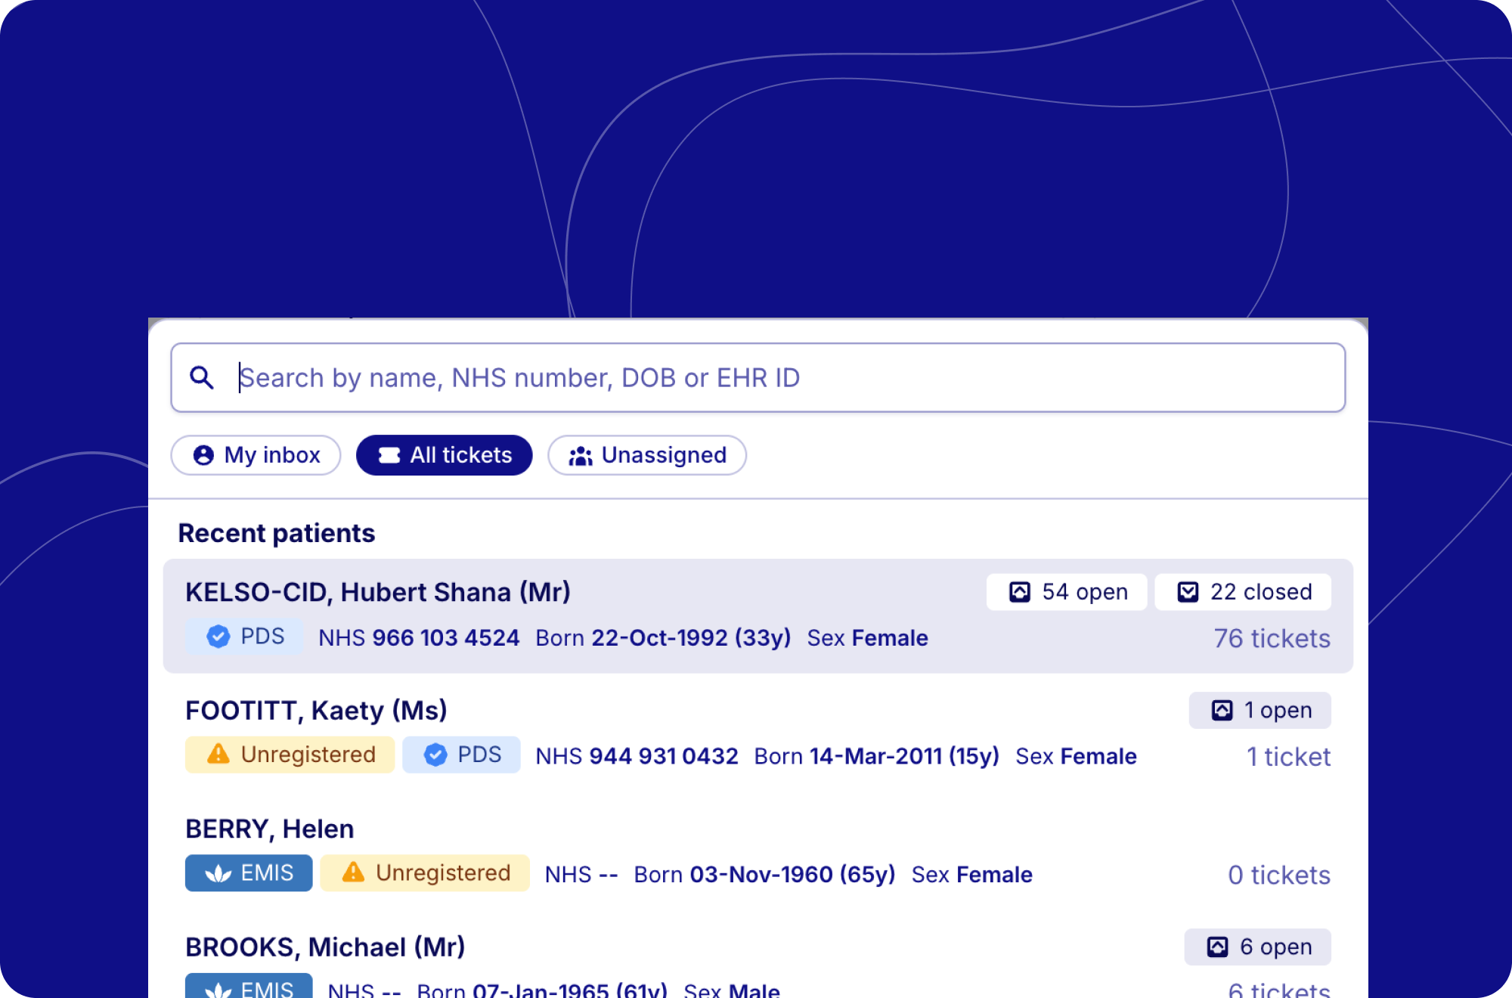
Task: Click the open-inbox icon beside 54 open
Action: (1020, 592)
